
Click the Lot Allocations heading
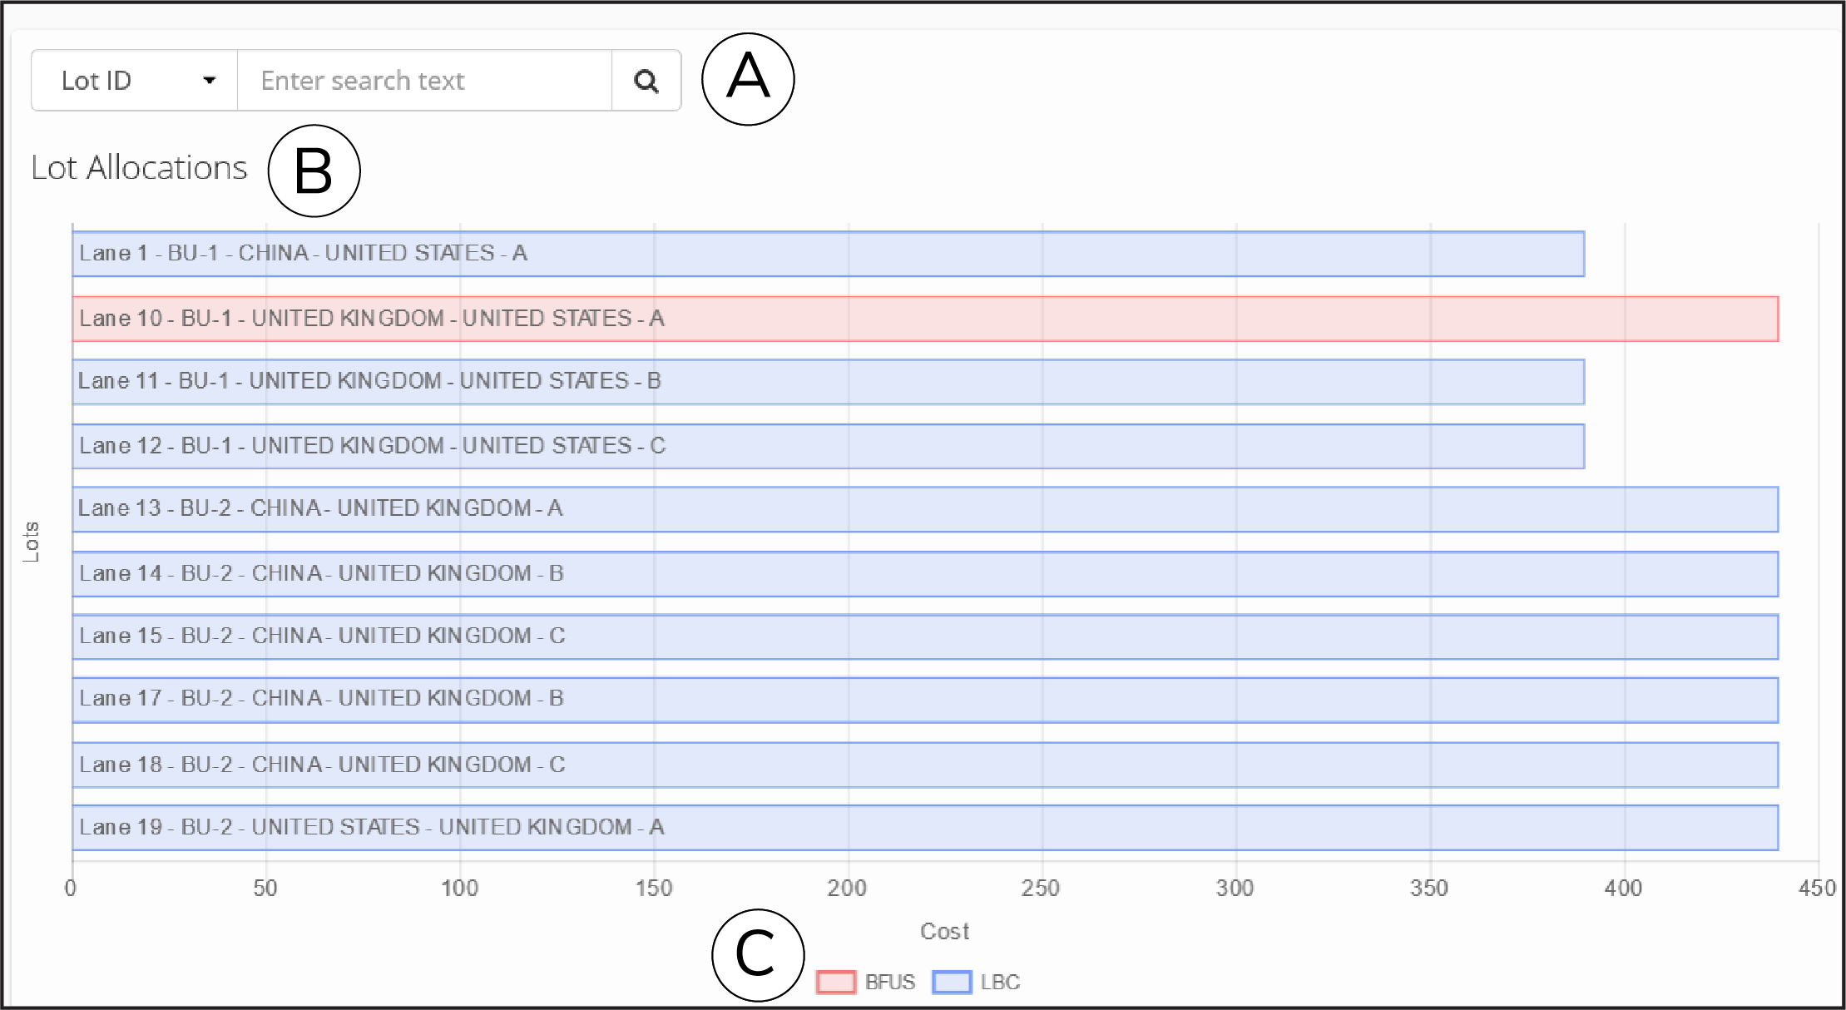point(139,168)
